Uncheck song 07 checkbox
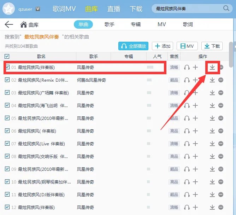 pos(7,143)
